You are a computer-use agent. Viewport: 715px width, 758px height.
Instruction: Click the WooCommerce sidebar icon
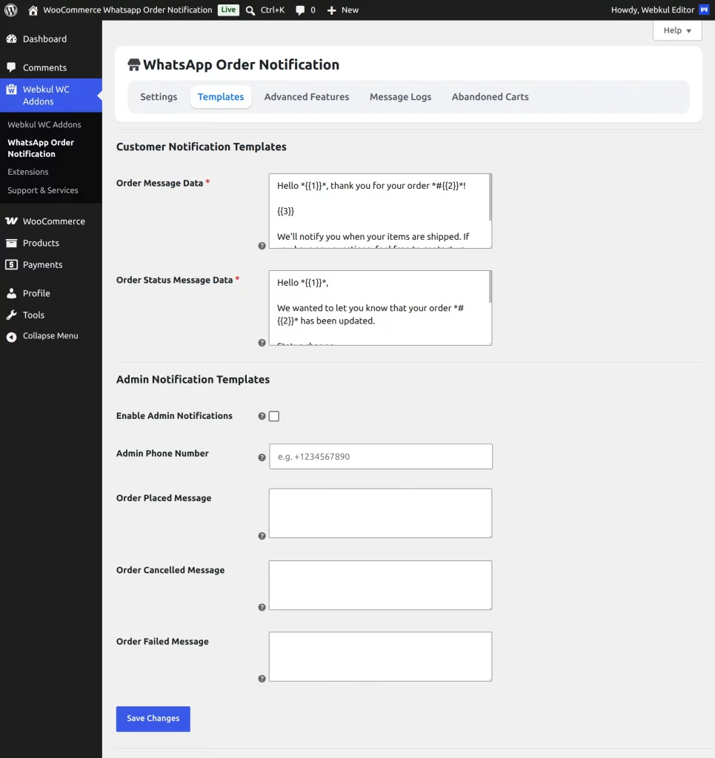12,221
